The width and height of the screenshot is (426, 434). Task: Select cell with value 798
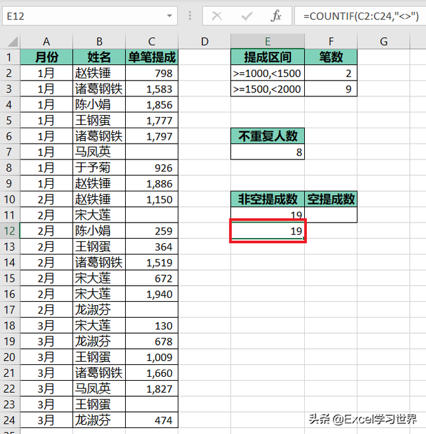pos(152,73)
